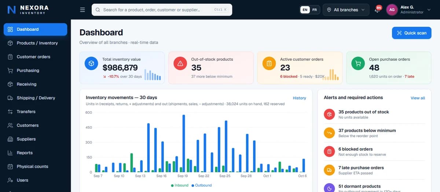Image resolution: width=440 pixels, height=192 pixels.
Task: Click the AG user avatar
Action: (x=392, y=10)
